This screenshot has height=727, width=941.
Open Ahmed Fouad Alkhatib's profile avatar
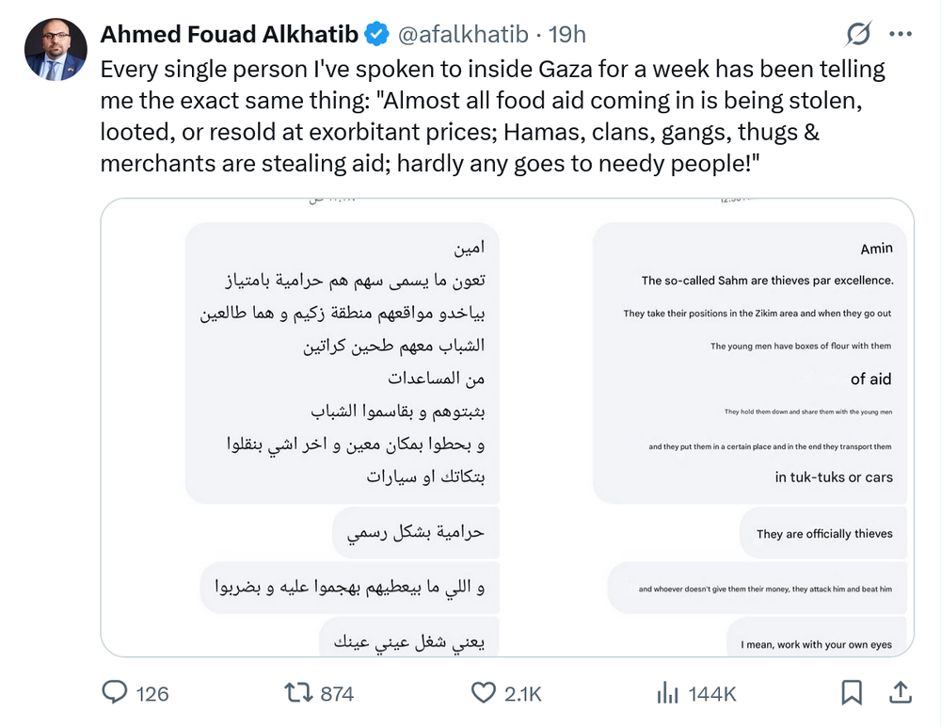tap(56, 49)
